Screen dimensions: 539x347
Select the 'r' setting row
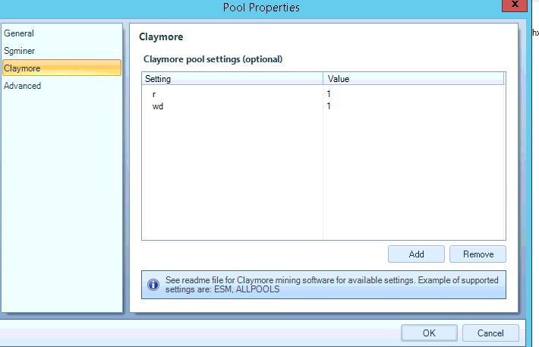(x=323, y=94)
